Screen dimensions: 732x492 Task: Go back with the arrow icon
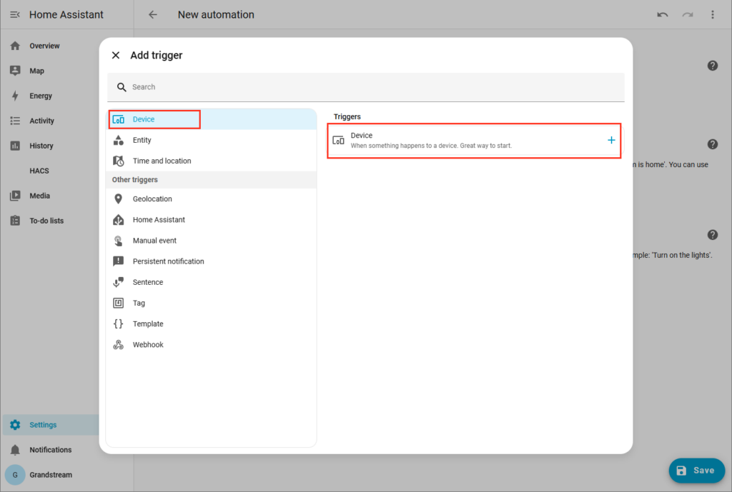(153, 14)
